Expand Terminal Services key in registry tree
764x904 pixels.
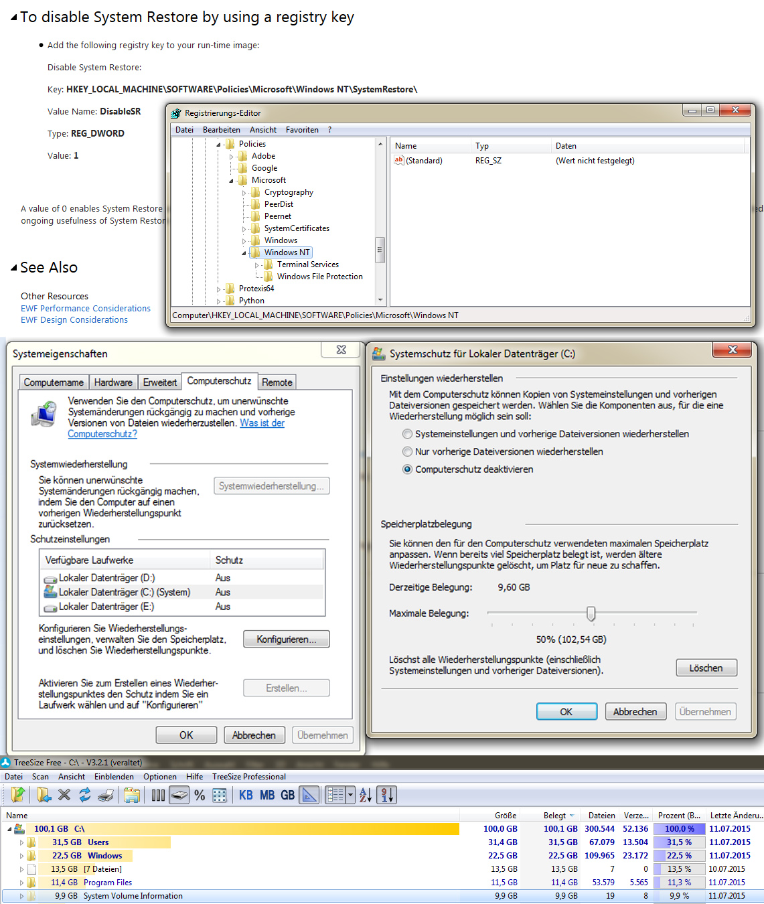click(x=257, y=265)
